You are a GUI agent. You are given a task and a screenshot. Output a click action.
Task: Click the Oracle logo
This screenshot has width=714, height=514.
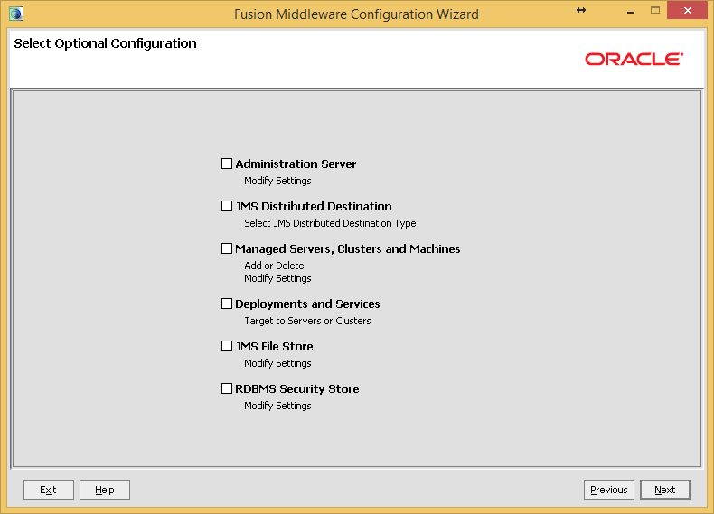point(634,60)
